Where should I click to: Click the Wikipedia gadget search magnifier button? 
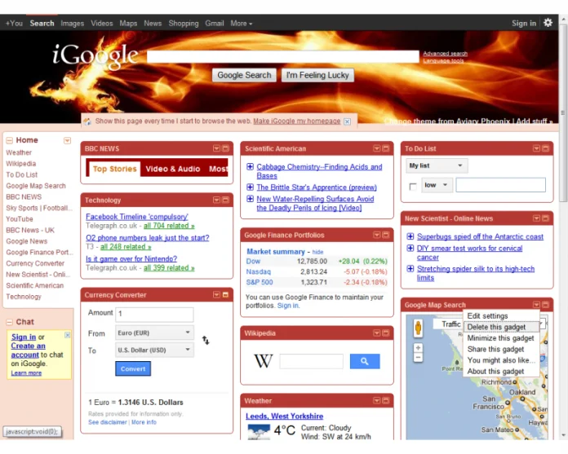coord(365,361)
